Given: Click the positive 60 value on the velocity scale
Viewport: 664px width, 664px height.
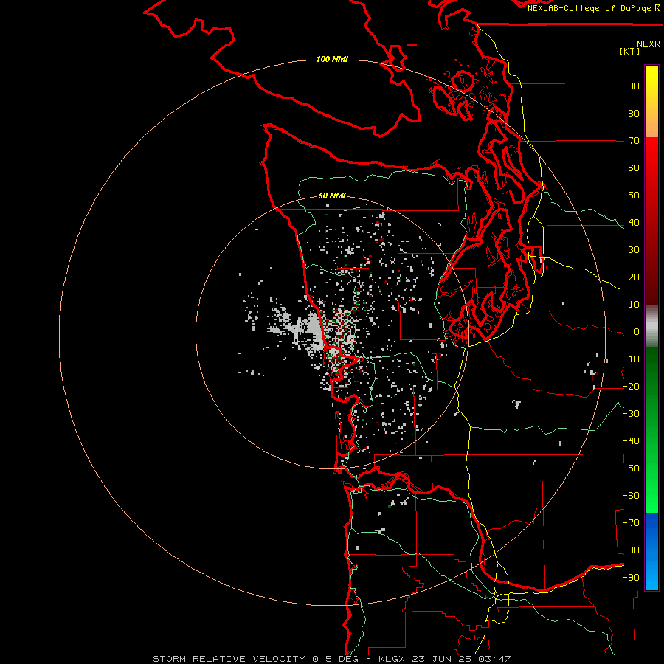Looking at the screenshot, I should pos(634,168).
